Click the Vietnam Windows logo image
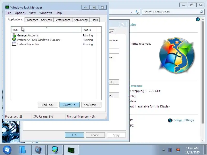Image resolution: width=207 pixels, height=155 pixels. (x=177, y=55)
